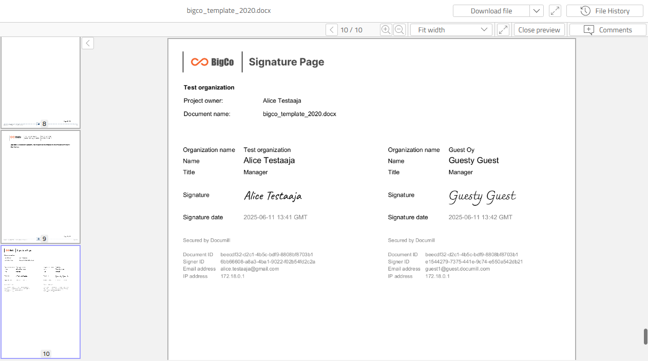The width and height of the screenshot is (648, 361).
Task: Click Guesty Guest's handwritten signature
Action: point(482,196)
